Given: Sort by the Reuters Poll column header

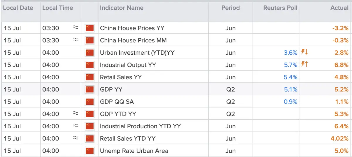Looking at the screenshot, I should (x=280, y=8).
